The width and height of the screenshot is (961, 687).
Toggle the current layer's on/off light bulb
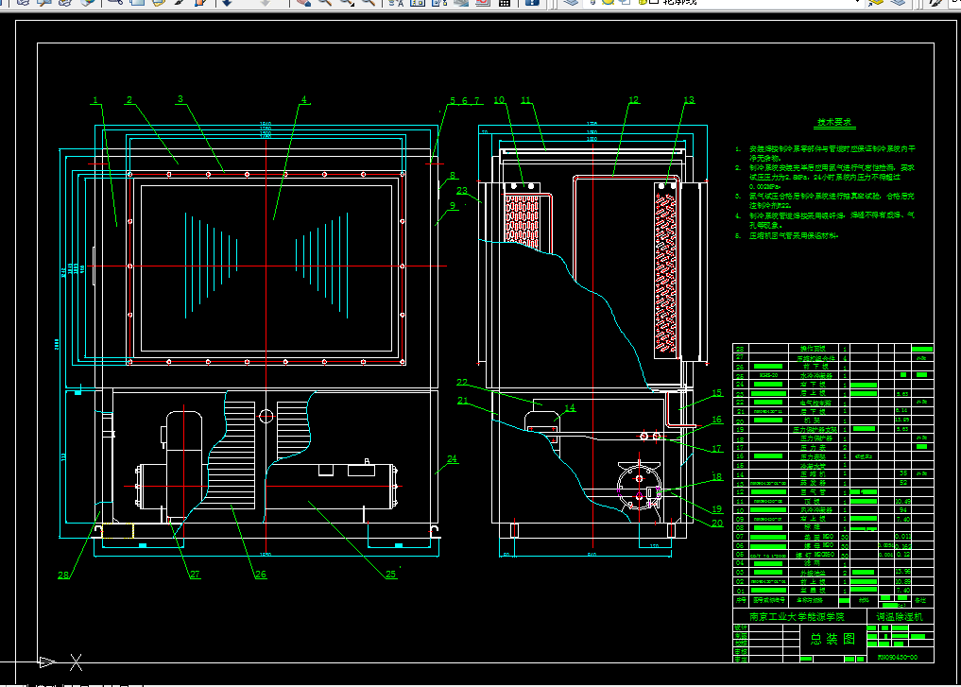[594, 3]
